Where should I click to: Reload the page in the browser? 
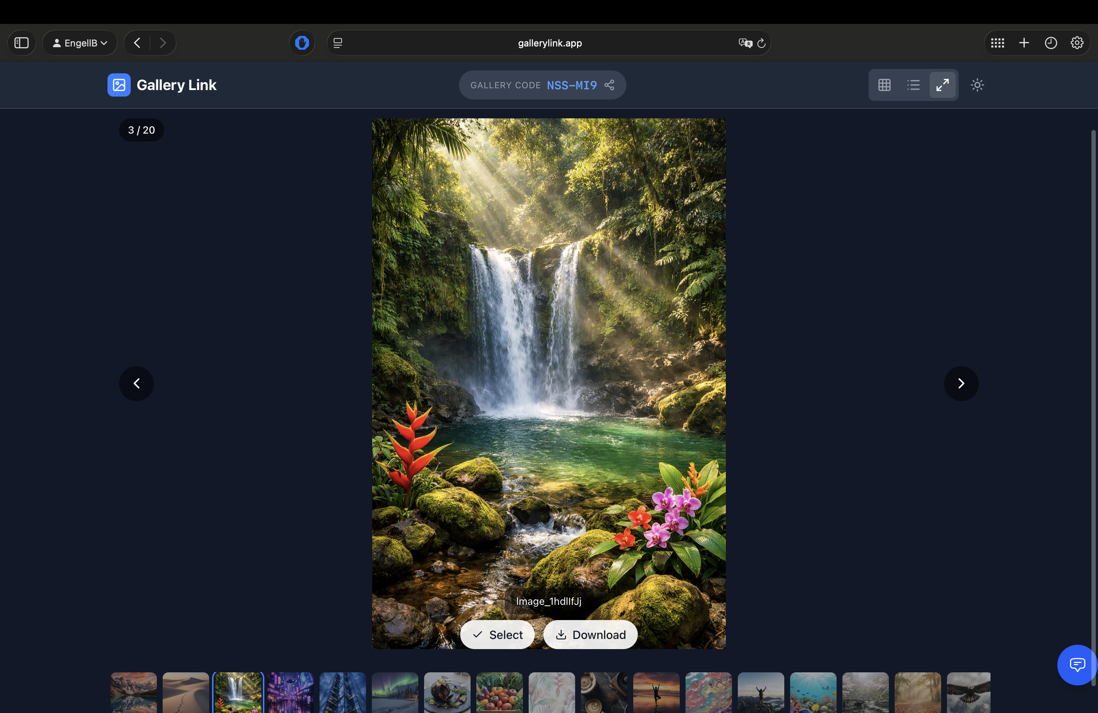click(x=761, y=43)
